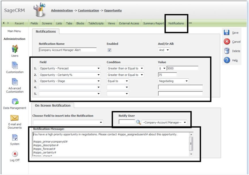Click the toolbox icon in the header
The width and height of the screenshot is (249, 175).
[39, 9]
